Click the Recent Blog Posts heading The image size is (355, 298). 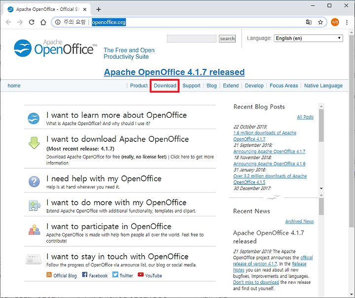coord(259,107)
